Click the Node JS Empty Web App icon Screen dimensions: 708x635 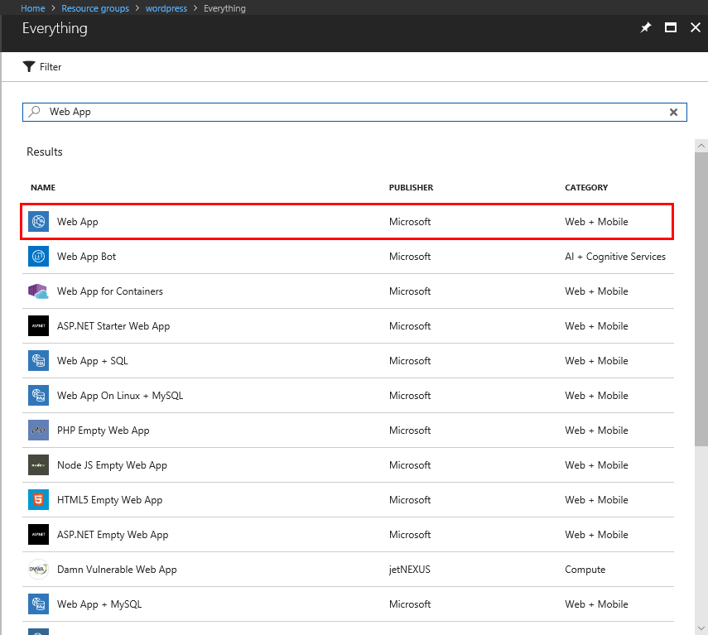[38, 464]
